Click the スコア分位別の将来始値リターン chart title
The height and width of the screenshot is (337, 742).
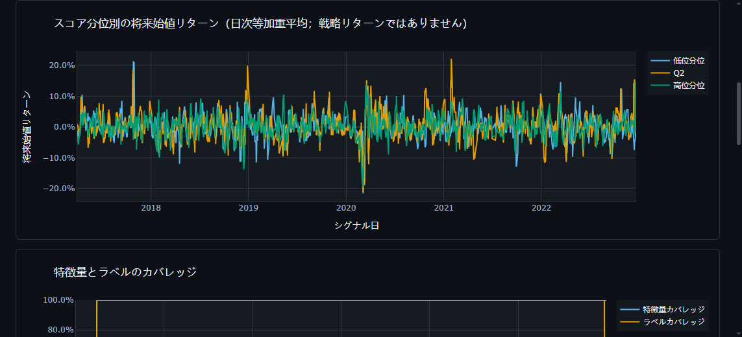[x=261, y=23]
